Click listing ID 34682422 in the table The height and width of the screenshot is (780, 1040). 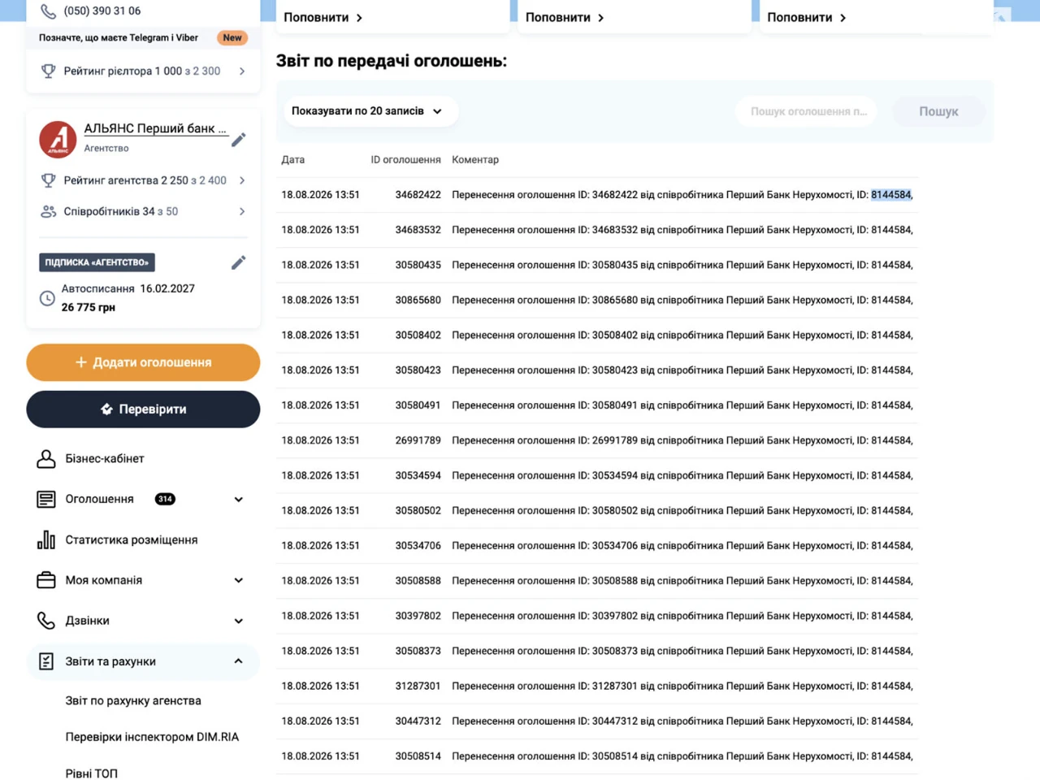click(418, 195)
